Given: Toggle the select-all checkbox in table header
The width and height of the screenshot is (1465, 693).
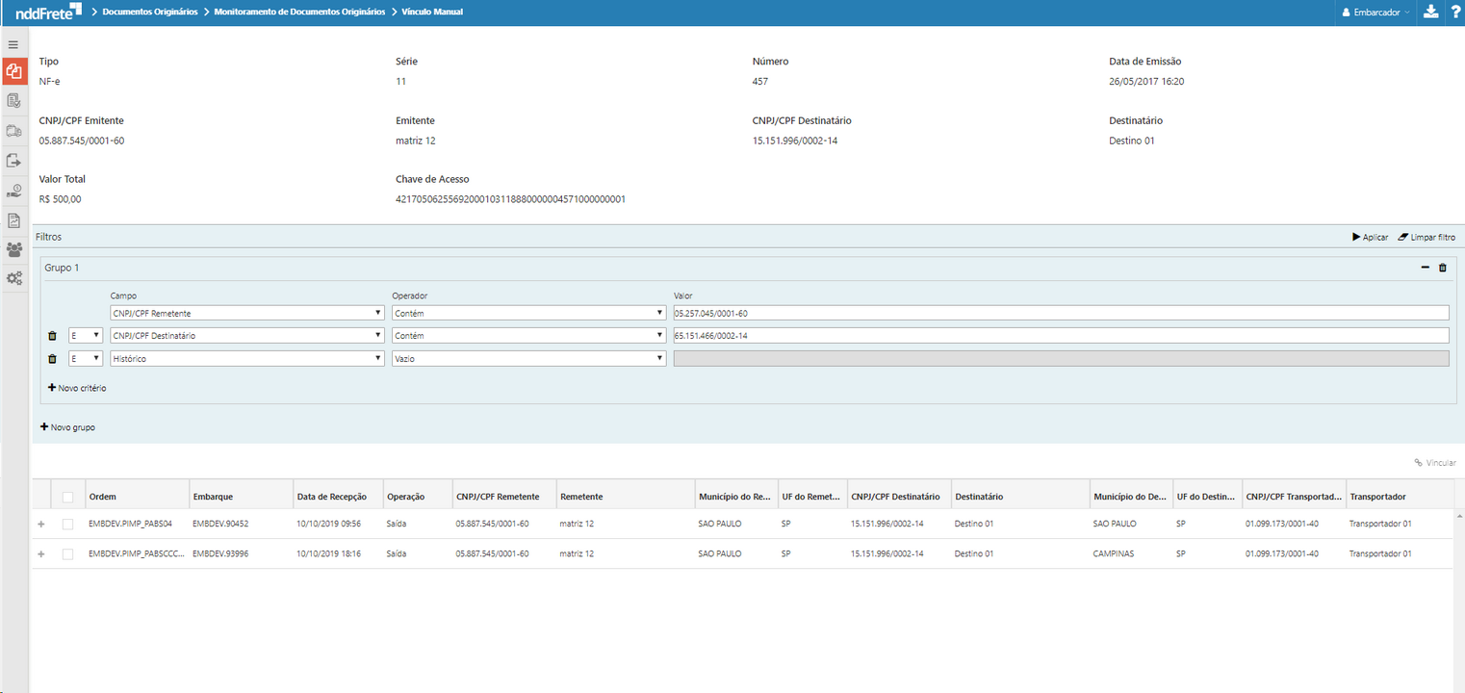Looking at the screenshot, I should coord(67,497).
